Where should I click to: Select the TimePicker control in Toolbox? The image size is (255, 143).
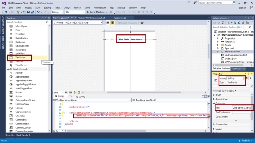pyautogui.click(x=21, y=65)
